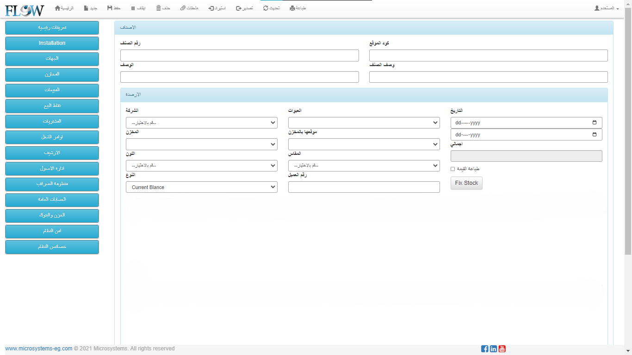Open the المستخدم user menu

607,8
